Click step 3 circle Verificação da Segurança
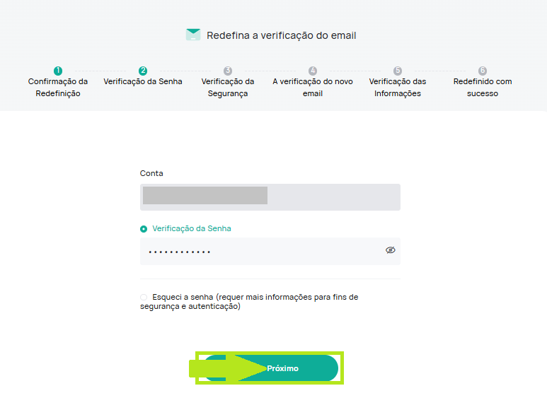Screen dimensions: 547x410 tap(228, 71)
